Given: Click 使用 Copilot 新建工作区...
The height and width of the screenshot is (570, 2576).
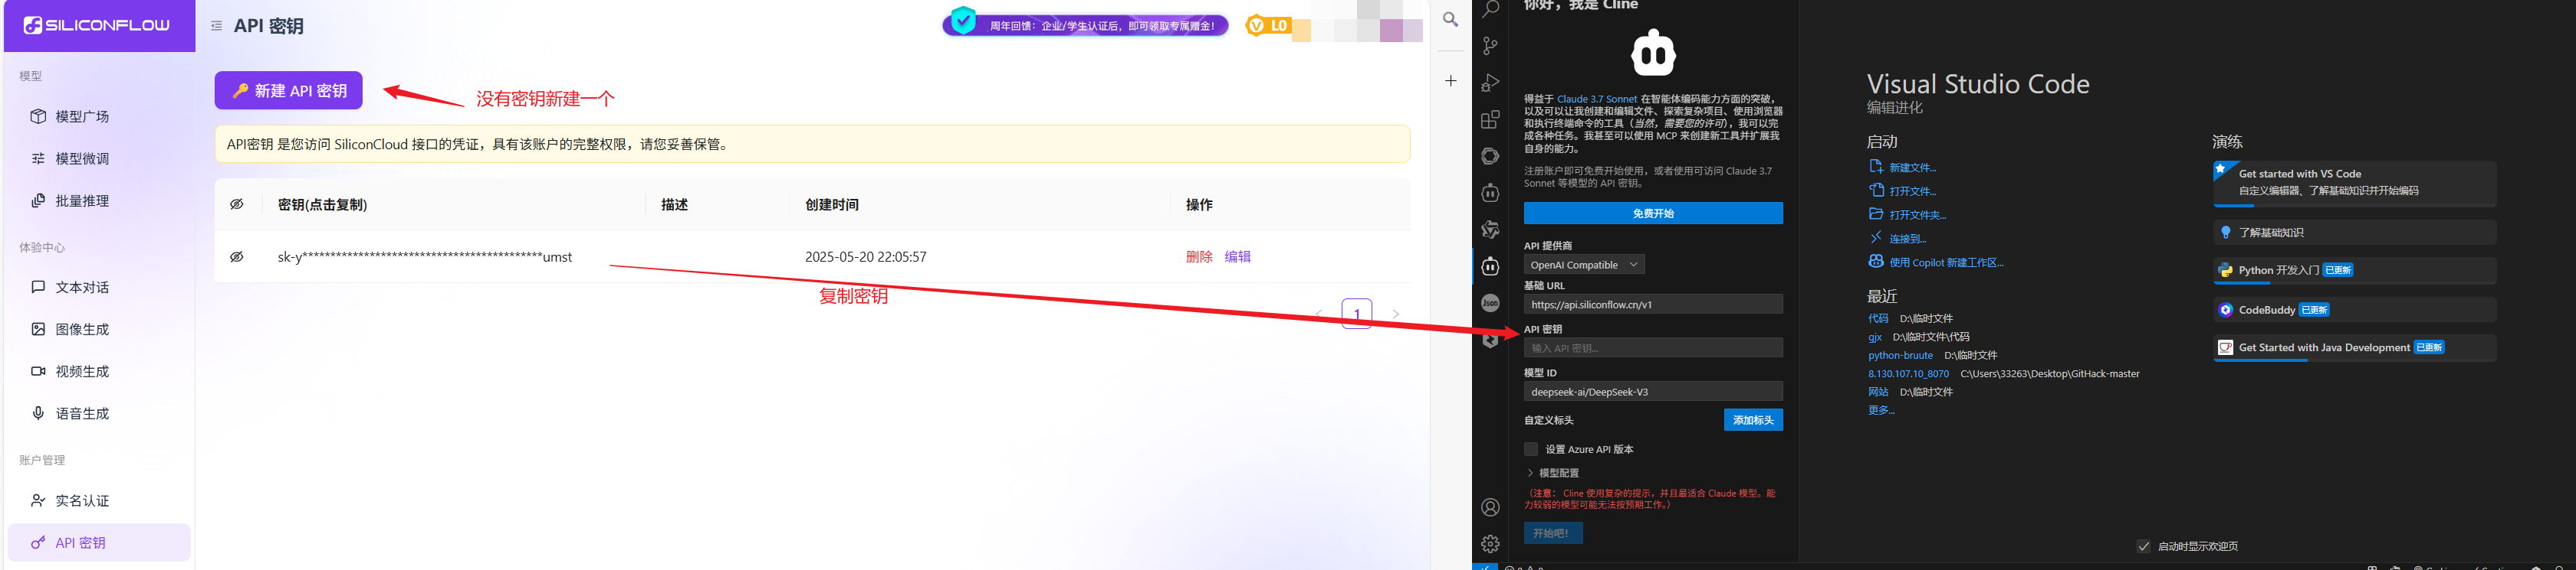Looking at the screenshot, I should click(x=1936, y=262).
